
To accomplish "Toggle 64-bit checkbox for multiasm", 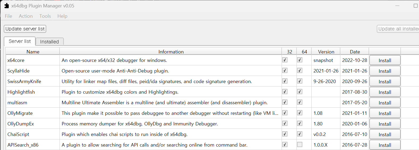I will [300, 102].
